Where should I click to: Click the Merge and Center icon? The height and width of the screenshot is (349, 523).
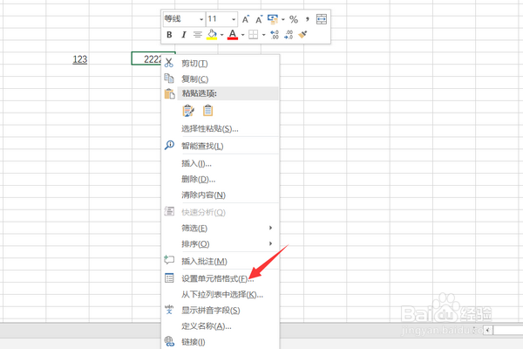click(321, 19)
